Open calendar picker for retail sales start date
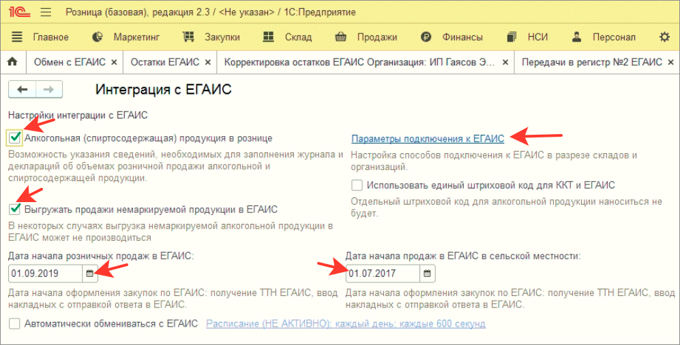680x345 pixels. tap(90, 274)
